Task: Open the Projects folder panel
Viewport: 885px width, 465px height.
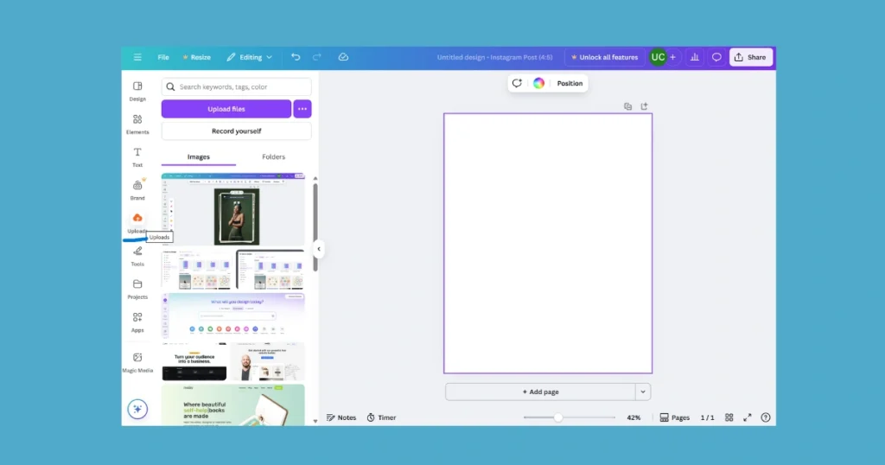Action: click(x=137, y=289)
